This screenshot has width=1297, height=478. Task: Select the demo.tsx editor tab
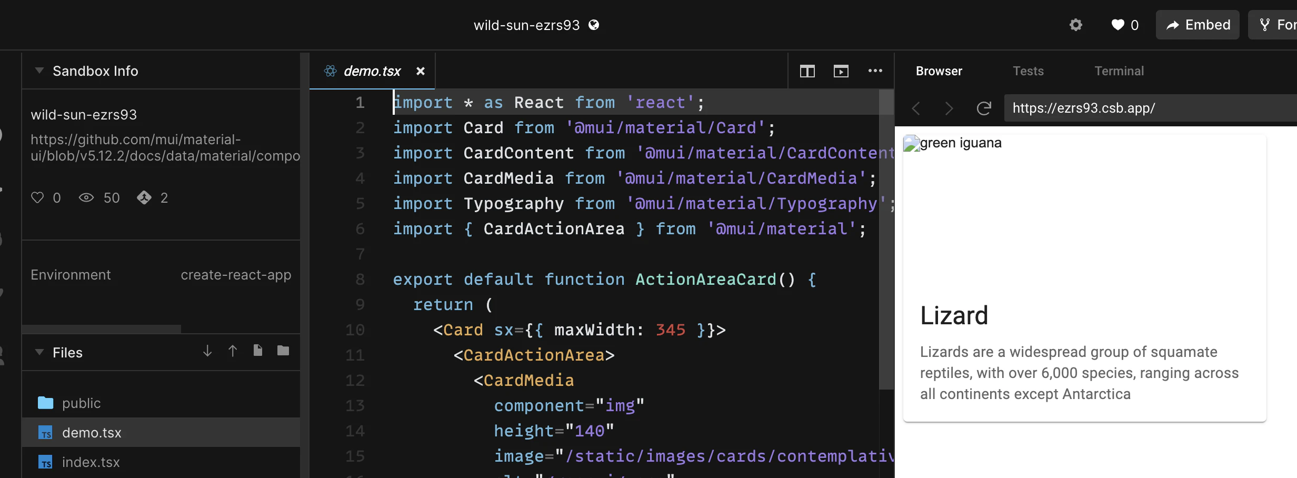[x=372, y=71]
